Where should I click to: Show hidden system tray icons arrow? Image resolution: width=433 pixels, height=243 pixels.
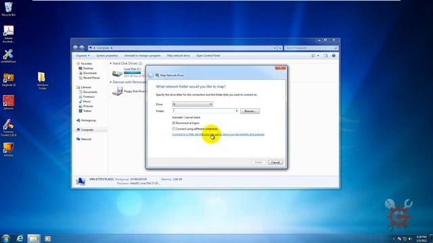point(394,239)
